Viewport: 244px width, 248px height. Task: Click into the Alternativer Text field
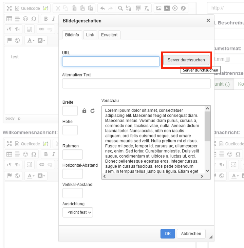click(x=136, y=83)
